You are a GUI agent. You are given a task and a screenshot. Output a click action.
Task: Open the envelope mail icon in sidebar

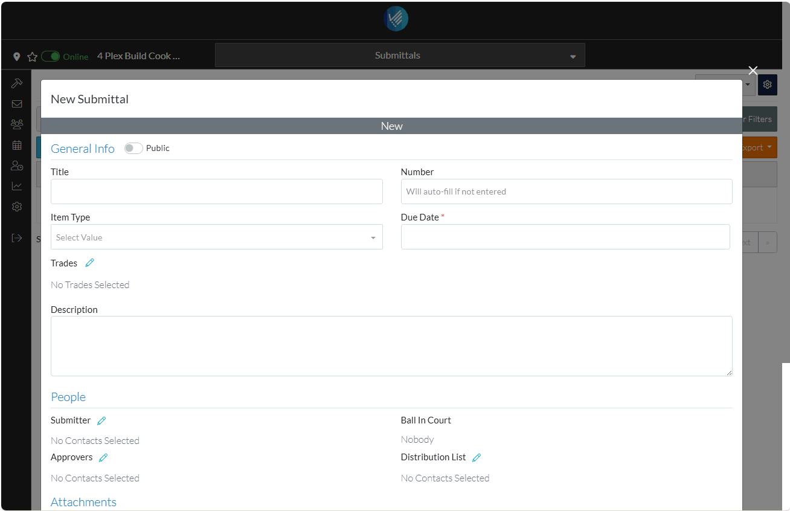pyautogui.click(x=17, y=104)
